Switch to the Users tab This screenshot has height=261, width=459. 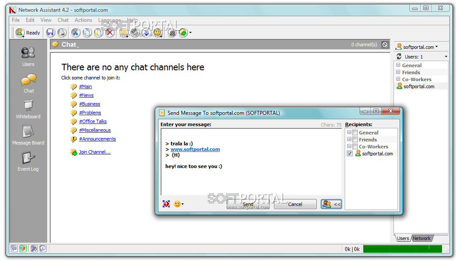403,238
